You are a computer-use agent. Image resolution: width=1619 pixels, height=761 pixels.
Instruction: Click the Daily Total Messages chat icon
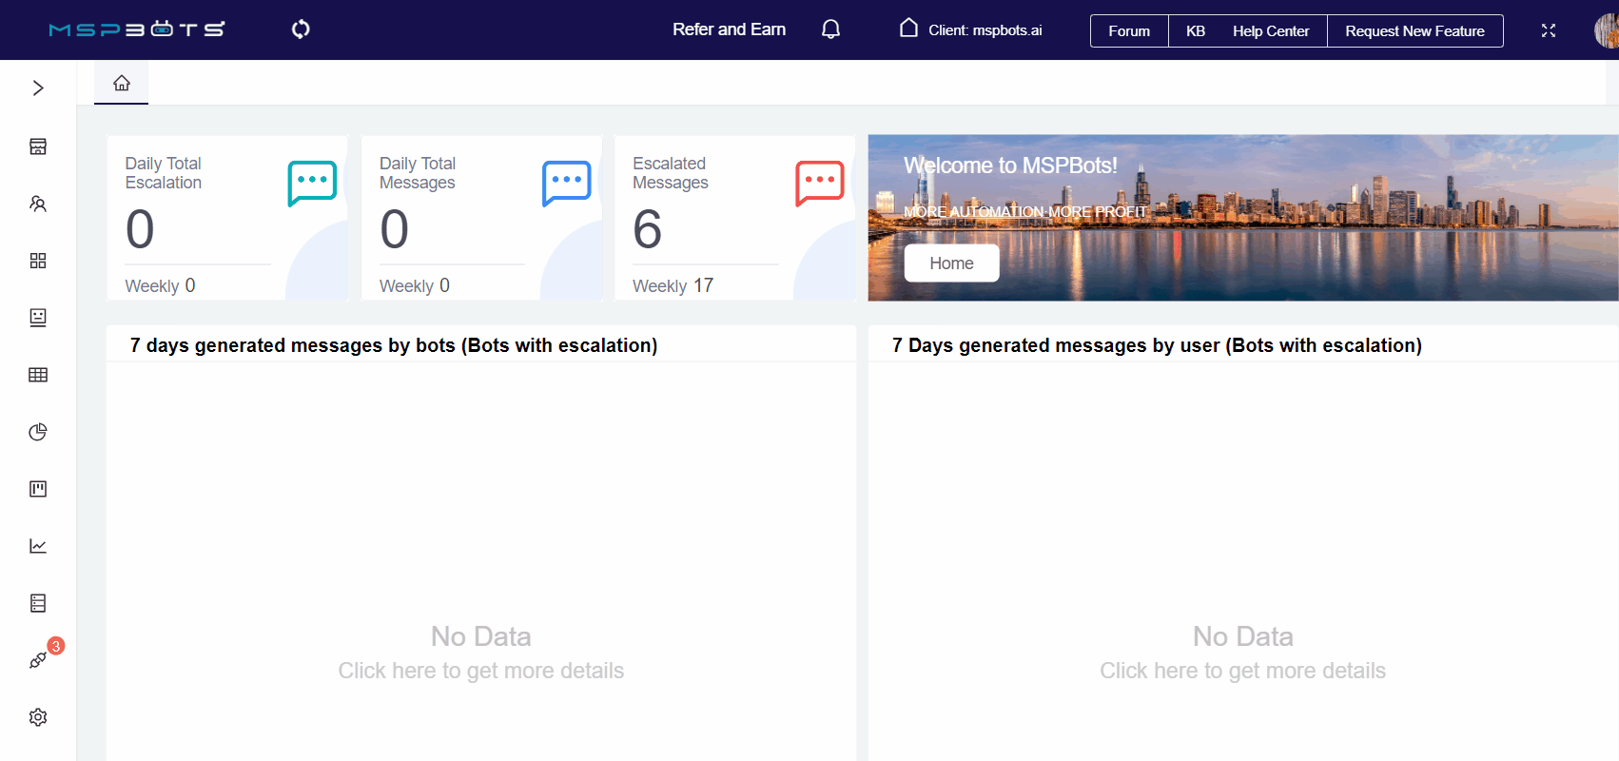point(567,184)
